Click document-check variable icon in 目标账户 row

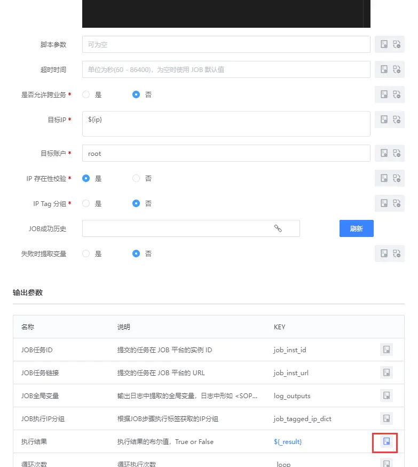coord(384,153)
